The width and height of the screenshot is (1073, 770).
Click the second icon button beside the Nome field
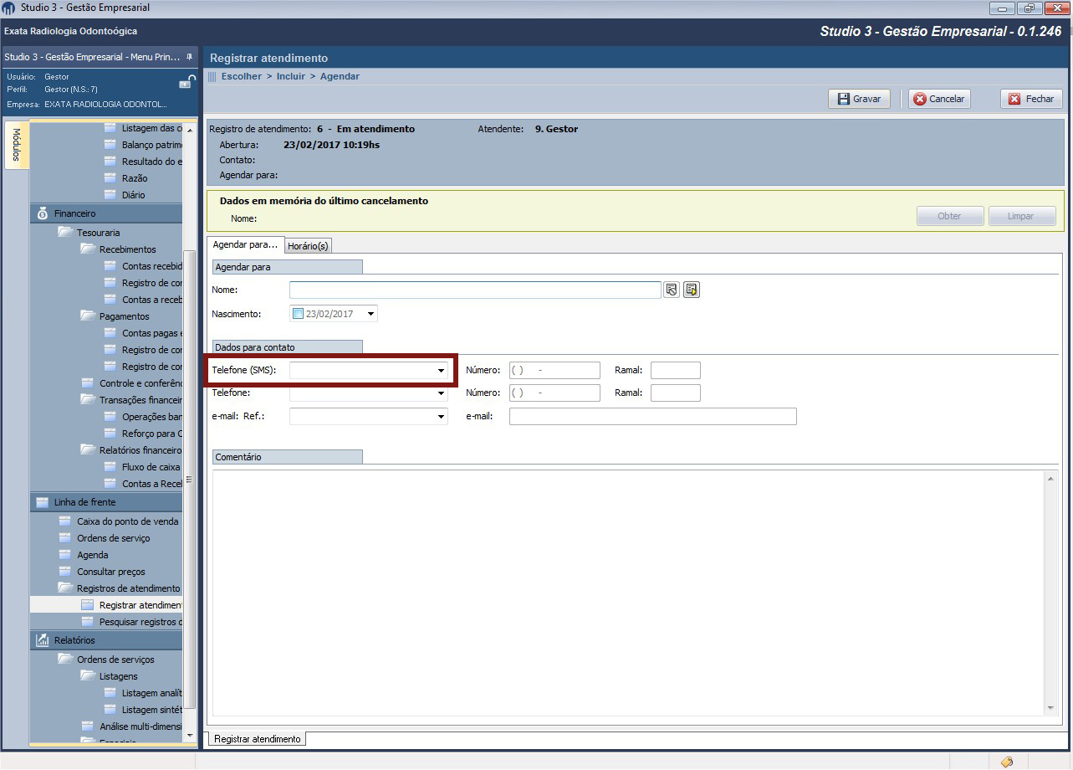click(x=691, y=290)
